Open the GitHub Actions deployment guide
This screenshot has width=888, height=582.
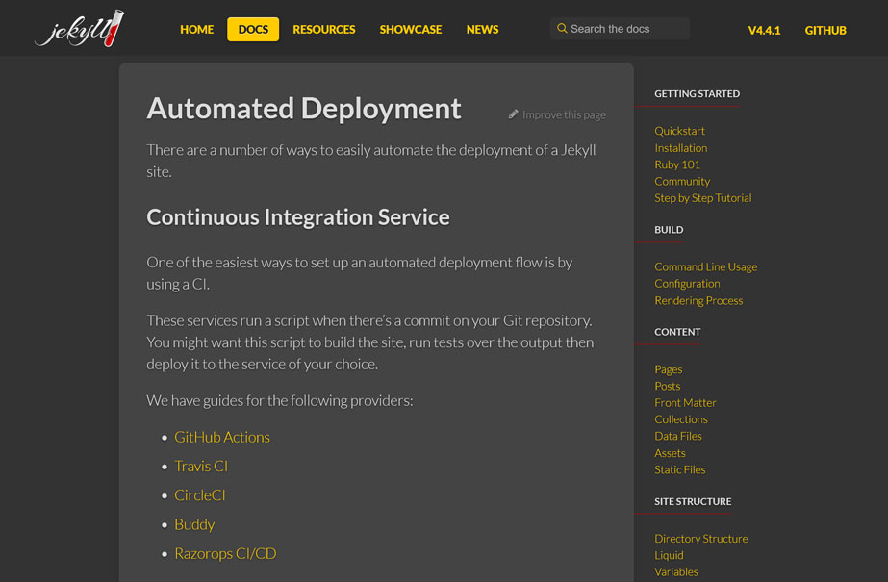[x=221, y=437]
